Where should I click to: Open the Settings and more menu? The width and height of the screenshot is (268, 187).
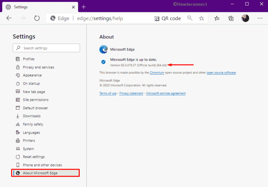(x=259, y=18)
